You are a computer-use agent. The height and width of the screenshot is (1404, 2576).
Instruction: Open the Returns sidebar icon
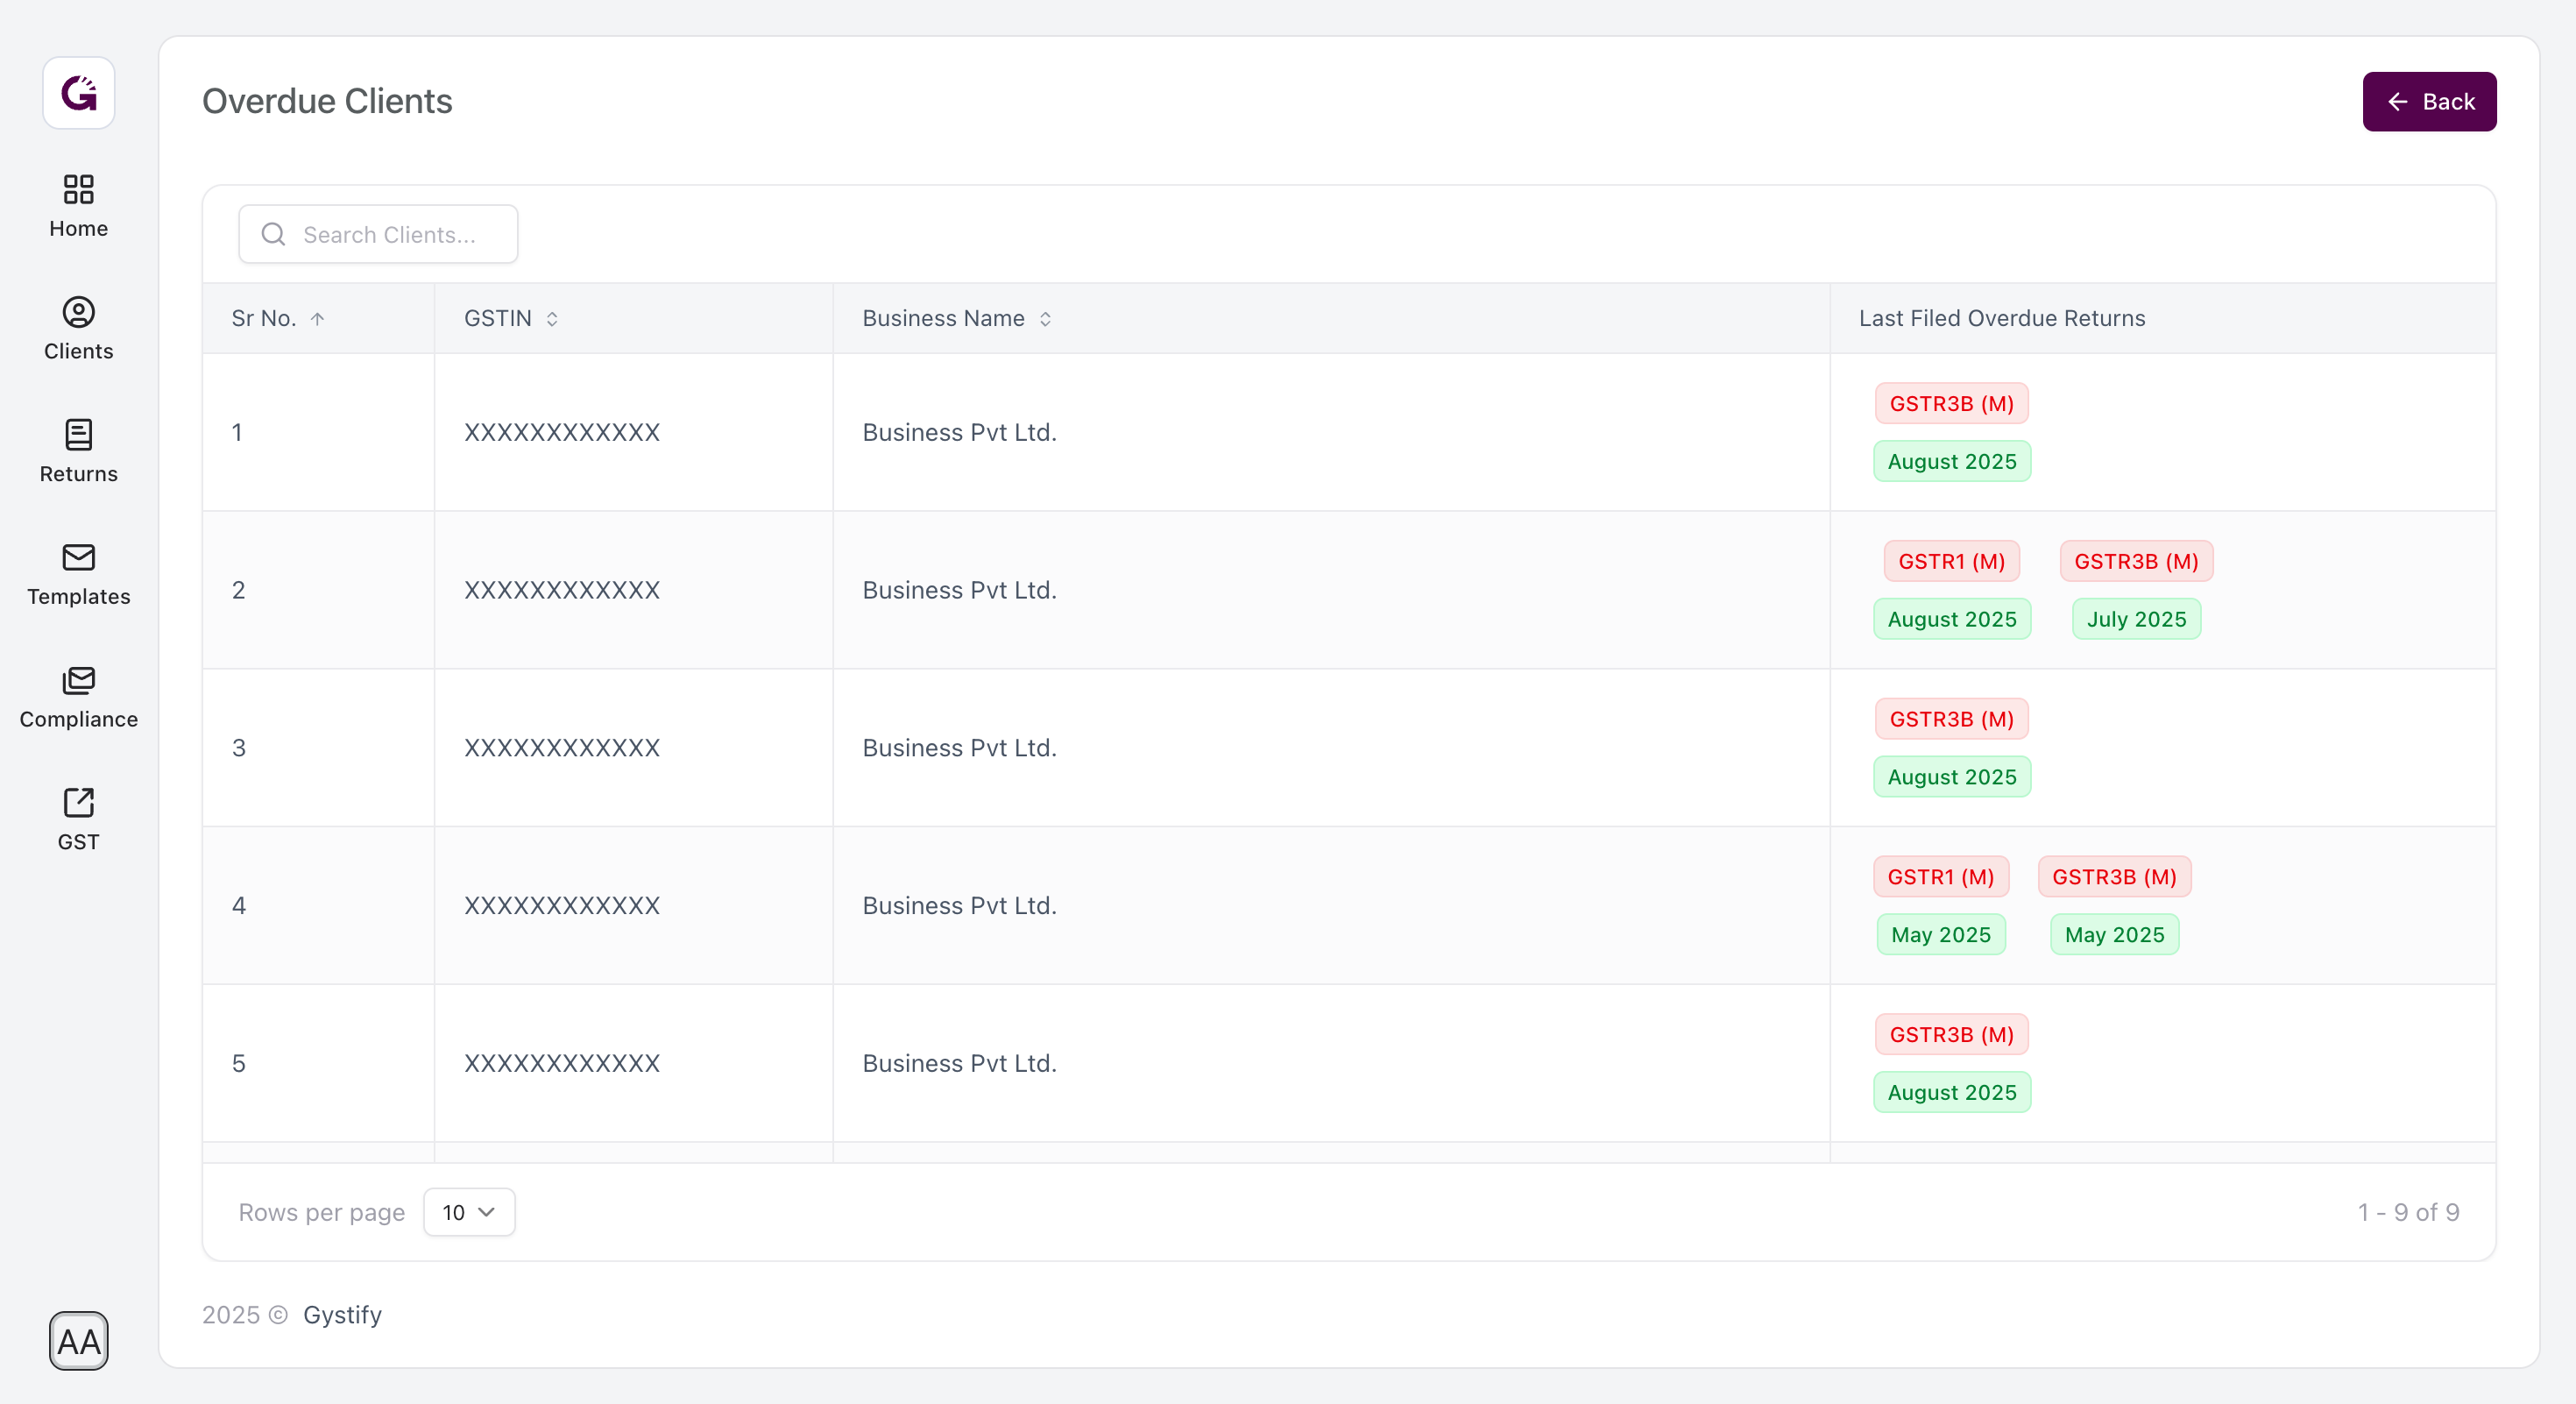click(78, 435)
